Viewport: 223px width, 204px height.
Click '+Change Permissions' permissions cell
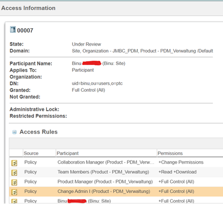[181, 162]
